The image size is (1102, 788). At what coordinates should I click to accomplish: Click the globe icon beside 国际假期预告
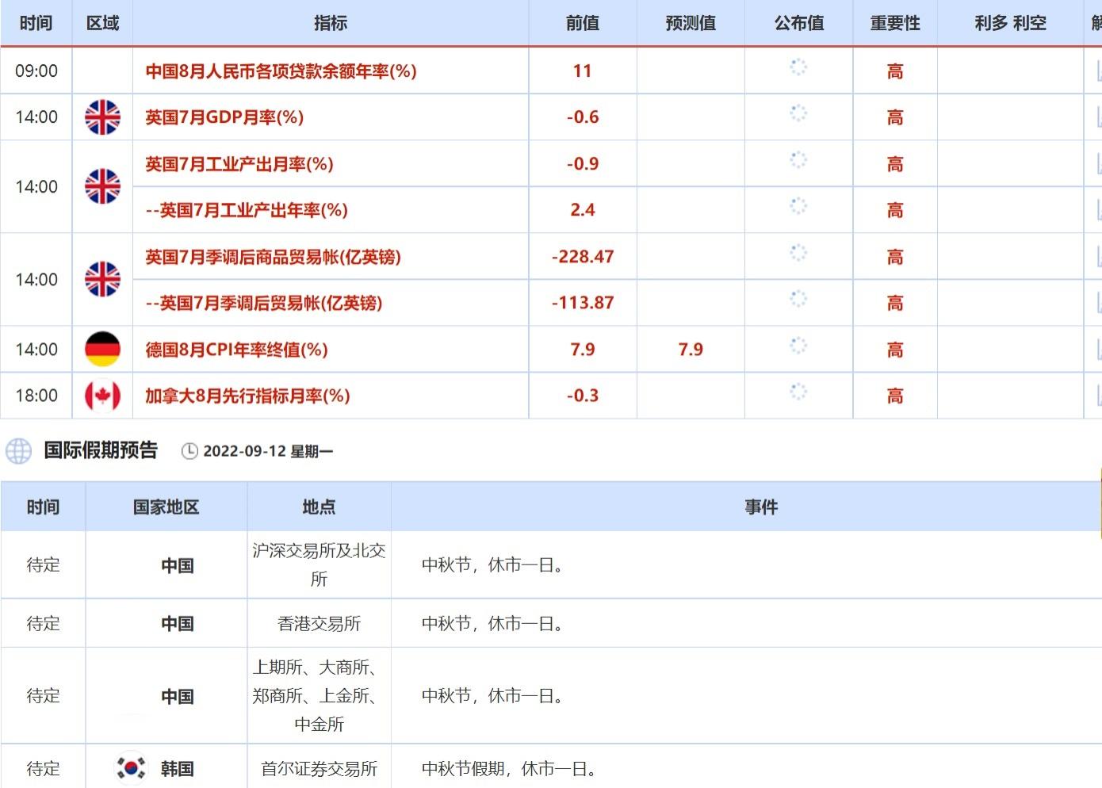(18, 451)
